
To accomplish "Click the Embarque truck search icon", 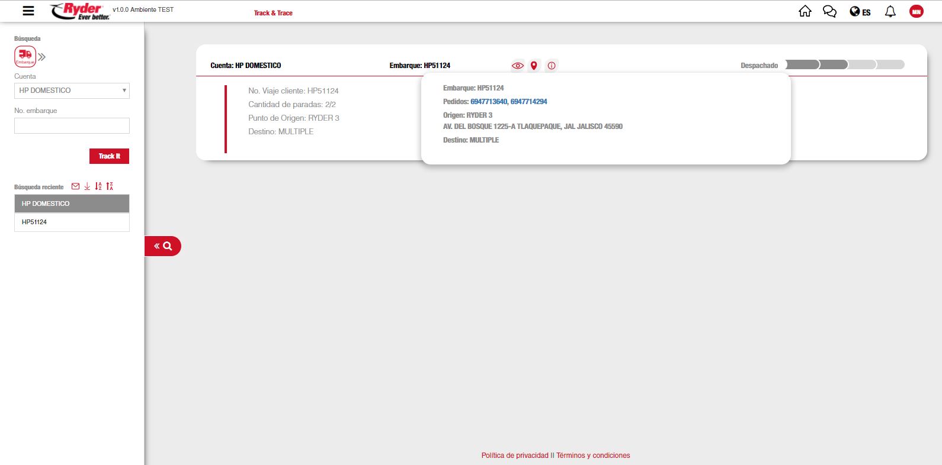I will click(x=25, y=56).
